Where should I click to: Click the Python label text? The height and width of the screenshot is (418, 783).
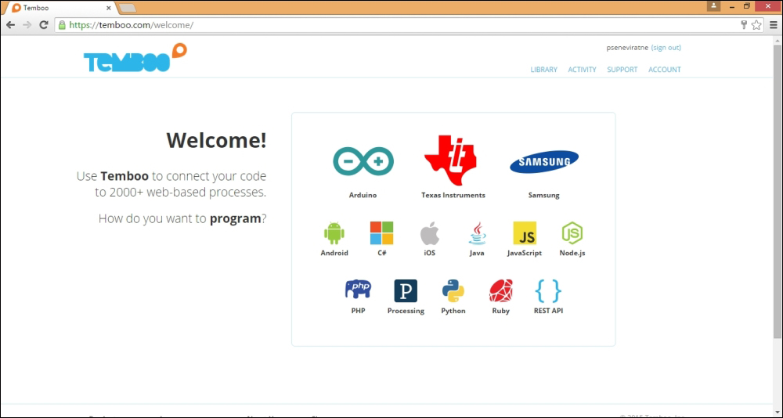[x=453, y=311]
